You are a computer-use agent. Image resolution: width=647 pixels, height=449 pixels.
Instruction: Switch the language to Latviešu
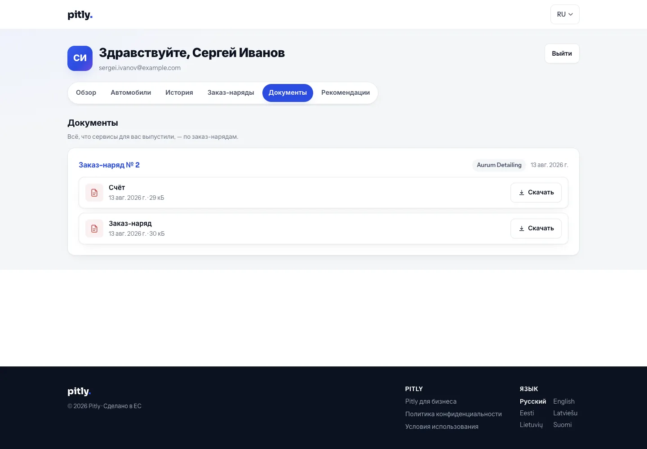565,413
